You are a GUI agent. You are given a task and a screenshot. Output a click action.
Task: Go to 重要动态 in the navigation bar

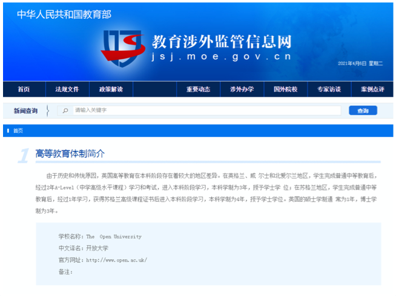pos(198,89)
